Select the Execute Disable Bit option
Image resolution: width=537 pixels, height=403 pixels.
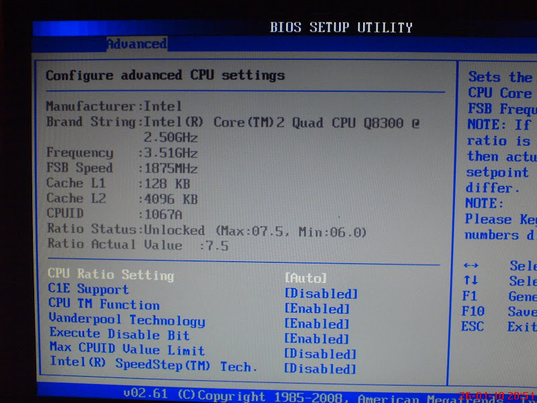119,334
